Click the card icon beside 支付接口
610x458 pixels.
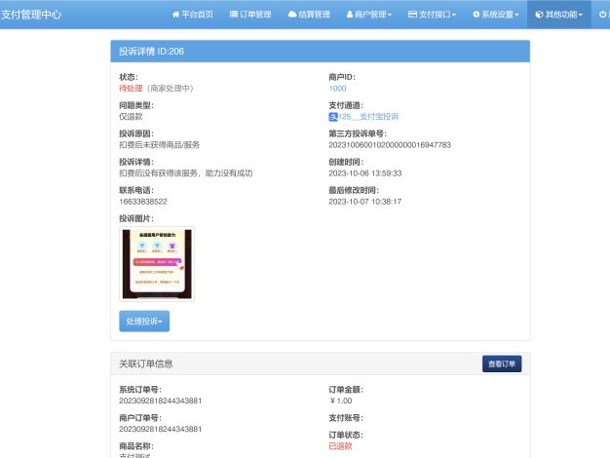[412, 15]
